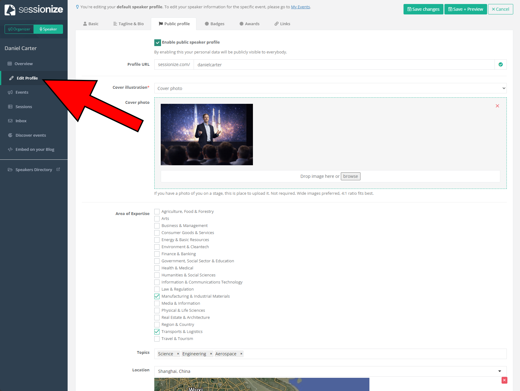Check the Arts expertise checkbox
Image resolution: width=520 pixels, height=391 pixels.
(x=157, y=219)
